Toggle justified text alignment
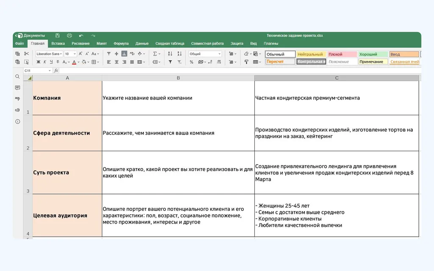 [x=132, y=62]
